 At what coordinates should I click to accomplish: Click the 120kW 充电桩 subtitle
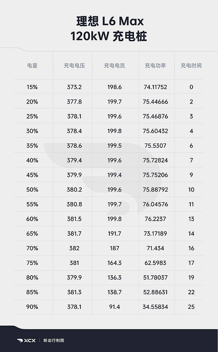point(109,36)
